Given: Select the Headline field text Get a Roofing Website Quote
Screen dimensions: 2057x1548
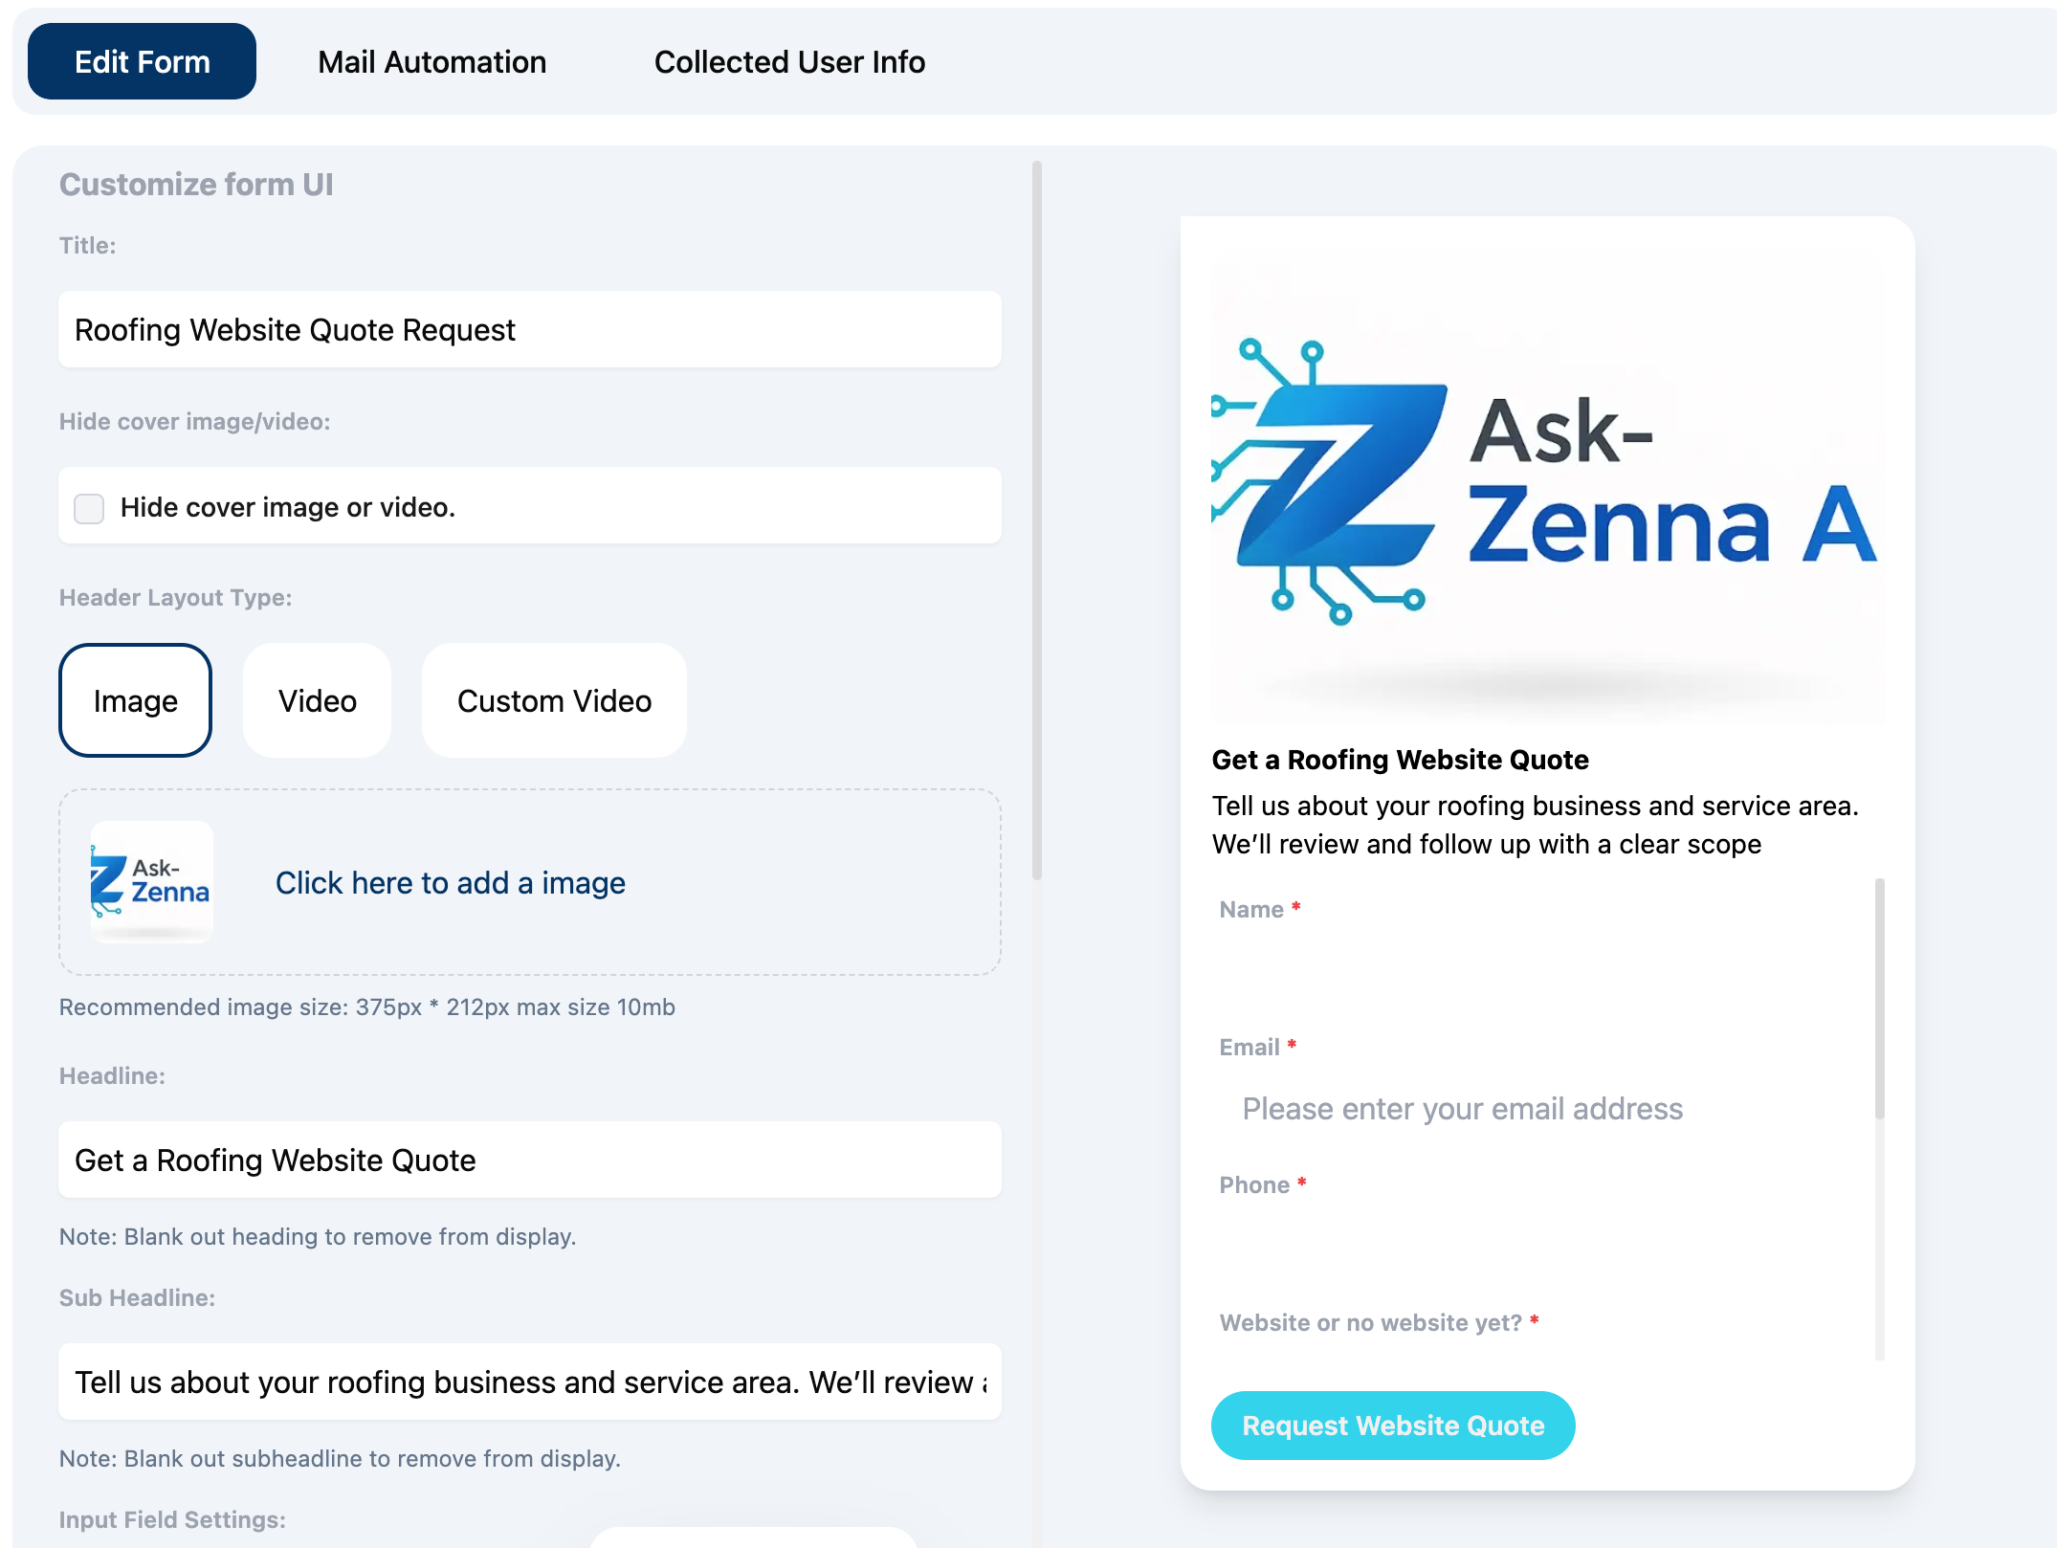Looking at the screenshot, I should pos(529,1160).
